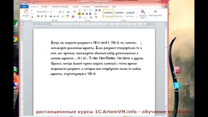Screen dimensions: 208x117
Task: Open underline style dropdown arrow
Action: click(48, 16)
